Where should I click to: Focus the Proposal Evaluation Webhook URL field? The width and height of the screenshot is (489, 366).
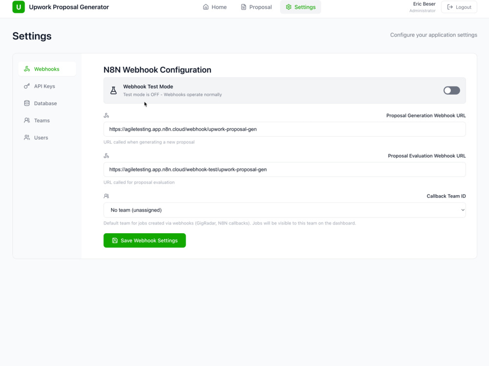(x=285, y=170)
